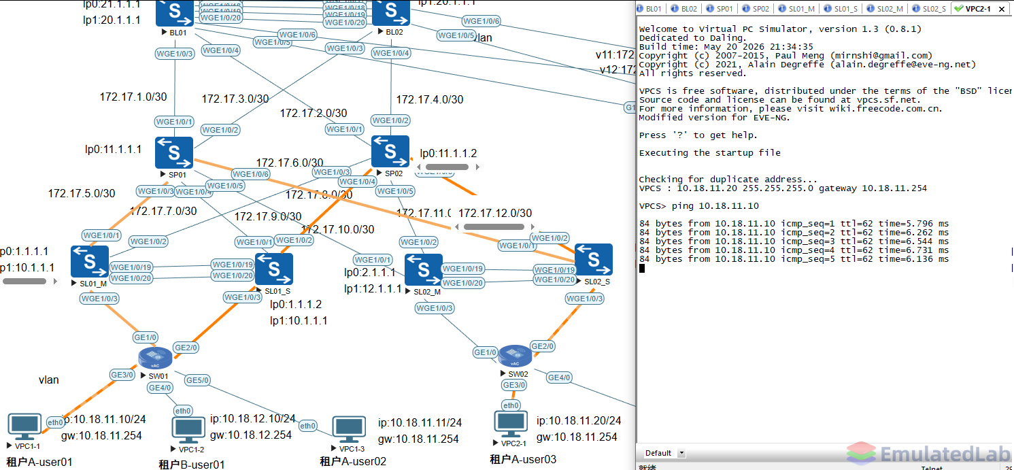Switch to the SP01 terminal tab

coord(720,9)
